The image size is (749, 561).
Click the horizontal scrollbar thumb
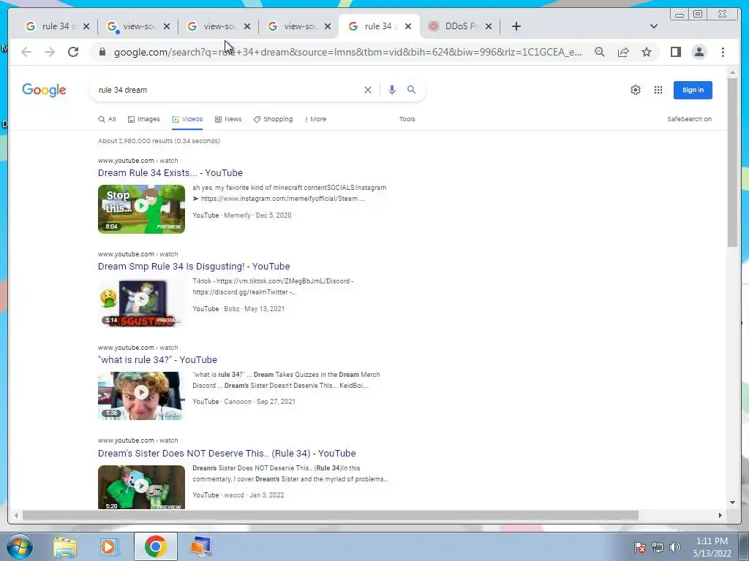[x=330, y=515]
